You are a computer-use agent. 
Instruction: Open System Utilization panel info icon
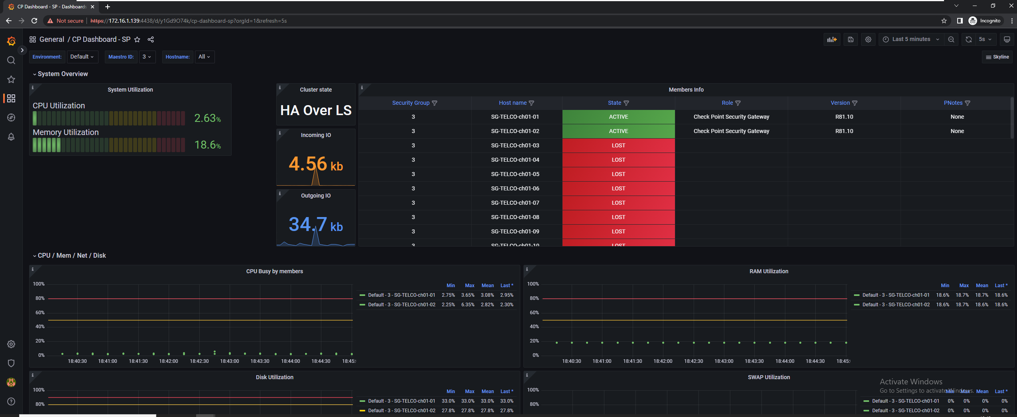tap(33, 87)
